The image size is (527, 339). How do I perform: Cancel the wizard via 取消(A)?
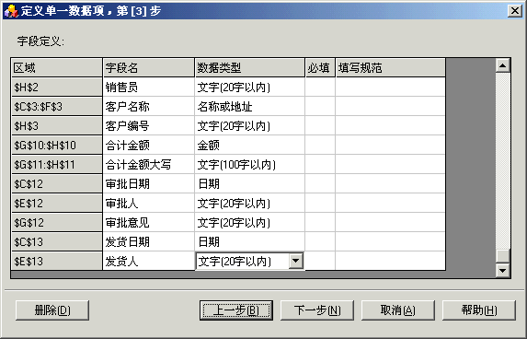click(398, 310)
